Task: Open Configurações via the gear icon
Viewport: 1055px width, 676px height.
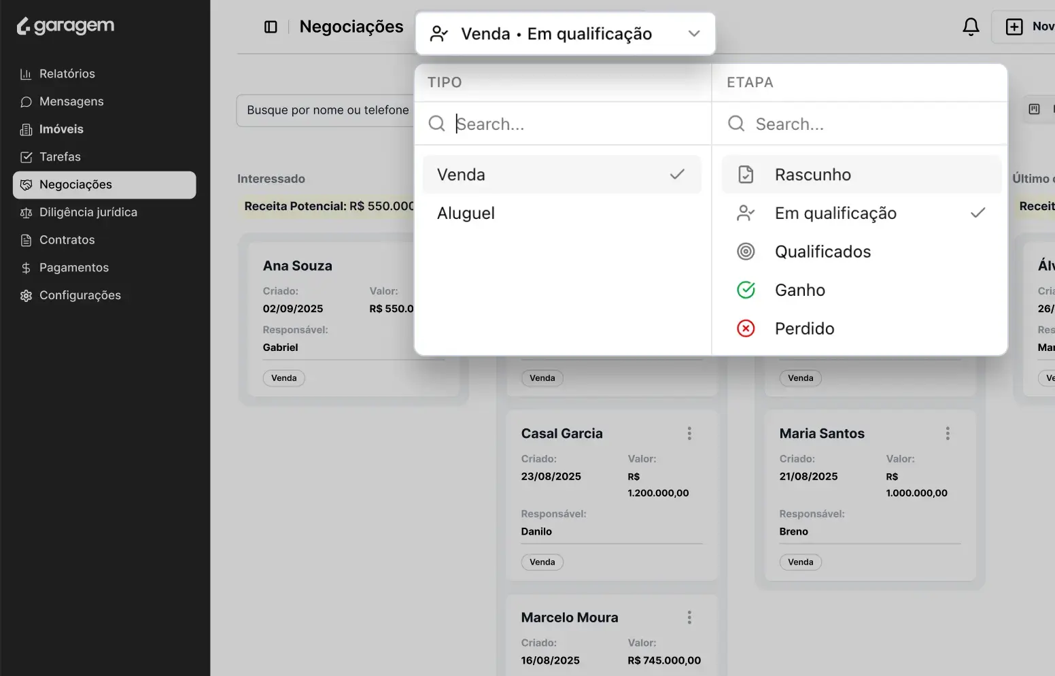Action: tap(25, 295)
